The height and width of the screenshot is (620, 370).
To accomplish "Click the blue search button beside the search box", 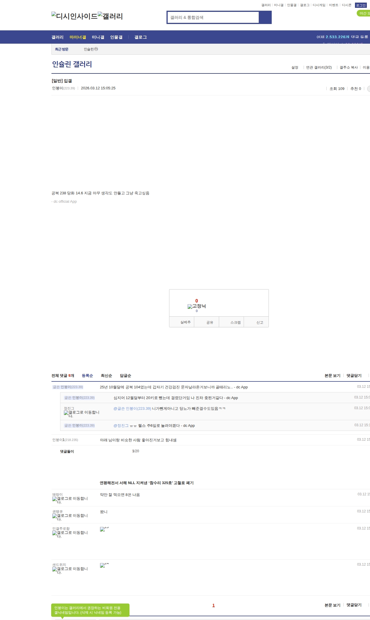I will tap(265, 17).
